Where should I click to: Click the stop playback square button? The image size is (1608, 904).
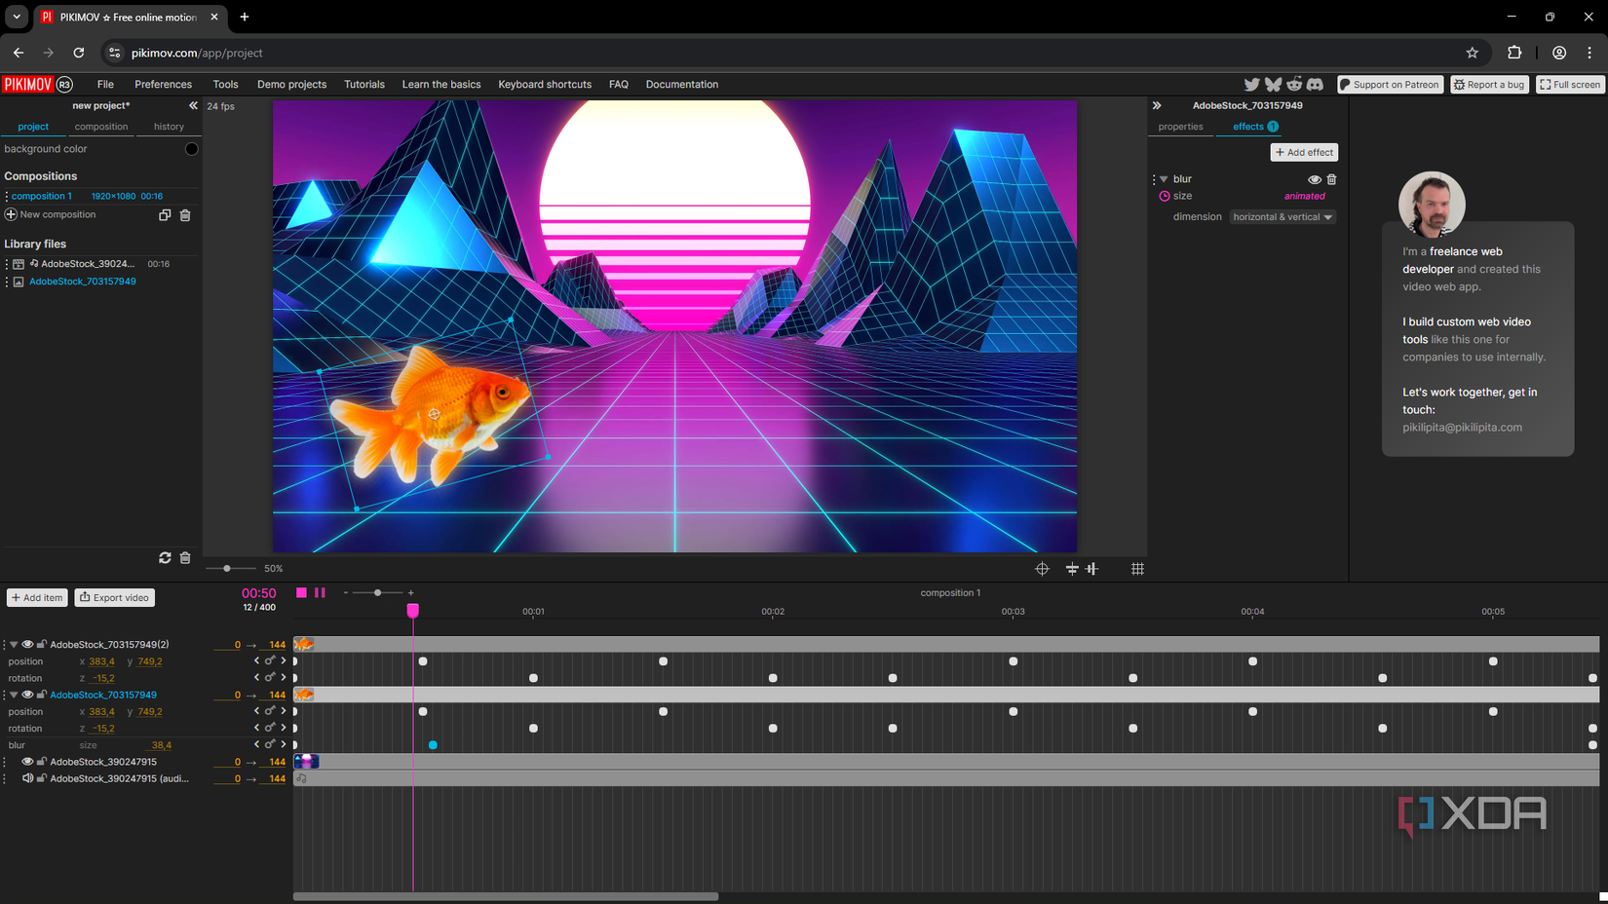tap(301, 592)
